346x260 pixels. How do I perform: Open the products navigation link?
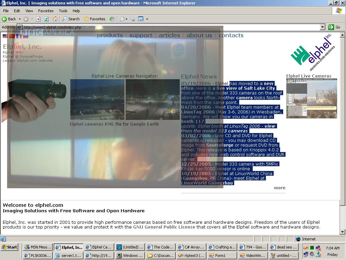click(110, 35)
